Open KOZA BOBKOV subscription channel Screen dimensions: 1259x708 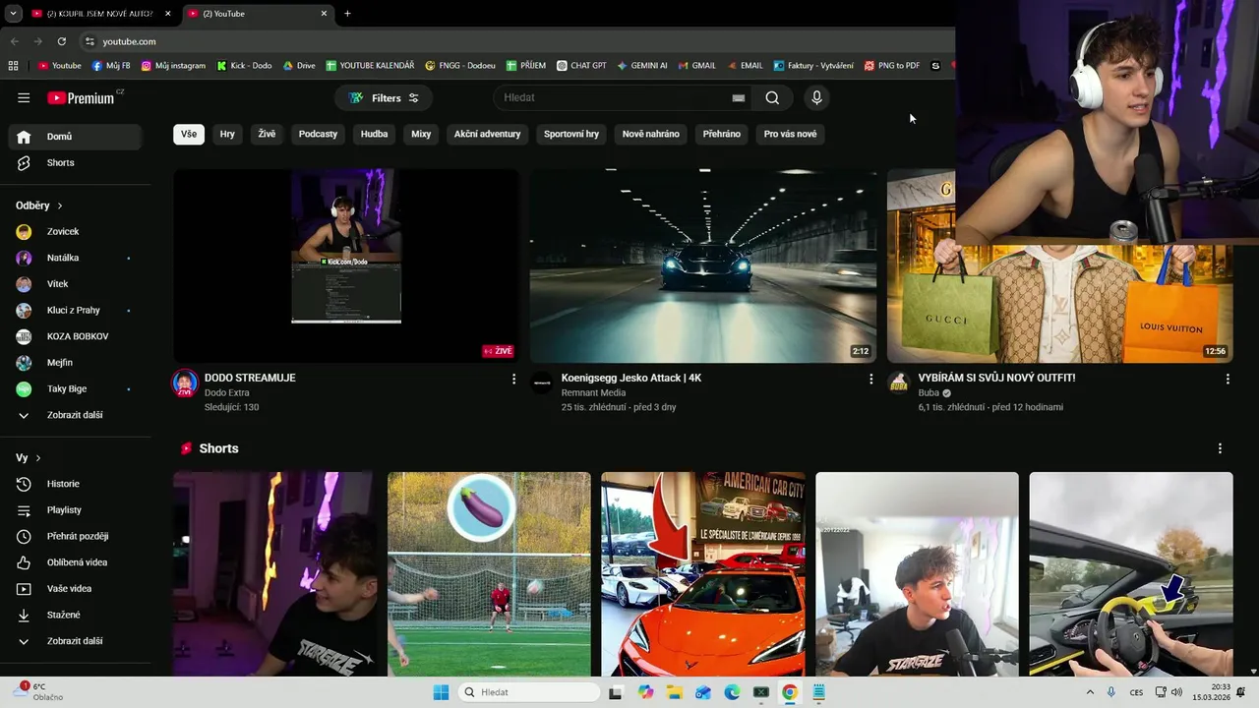[x=76, y=336]
